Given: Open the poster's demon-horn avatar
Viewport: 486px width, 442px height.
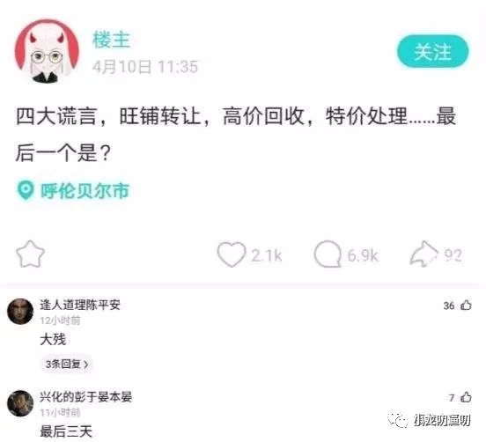Looking at the screenshot, I should [47, 51].
